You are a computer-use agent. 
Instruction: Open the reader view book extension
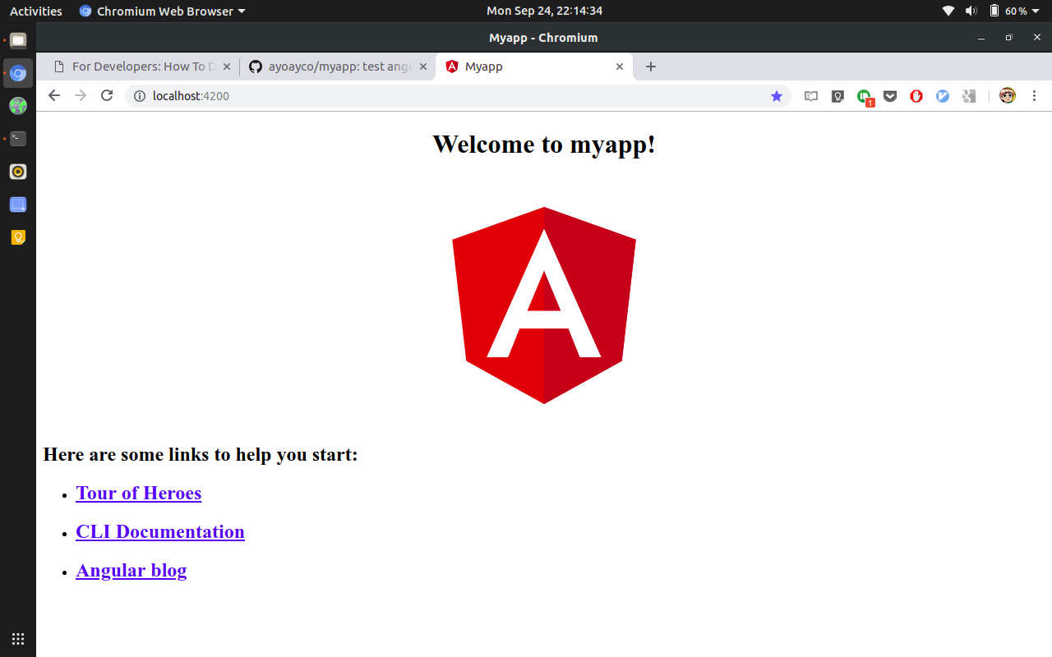click(x=811, y=96)
